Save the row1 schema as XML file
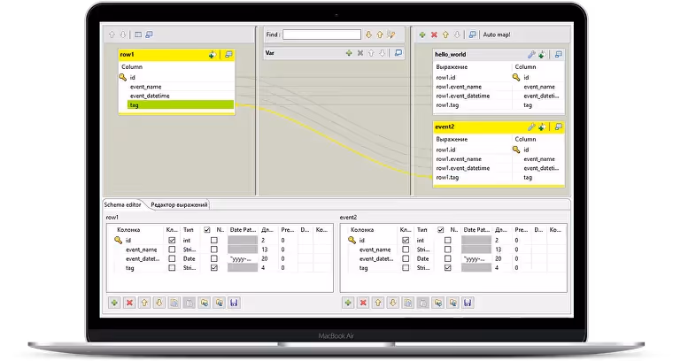The height and width of the screenshot is (361, 673). [234, 303]
